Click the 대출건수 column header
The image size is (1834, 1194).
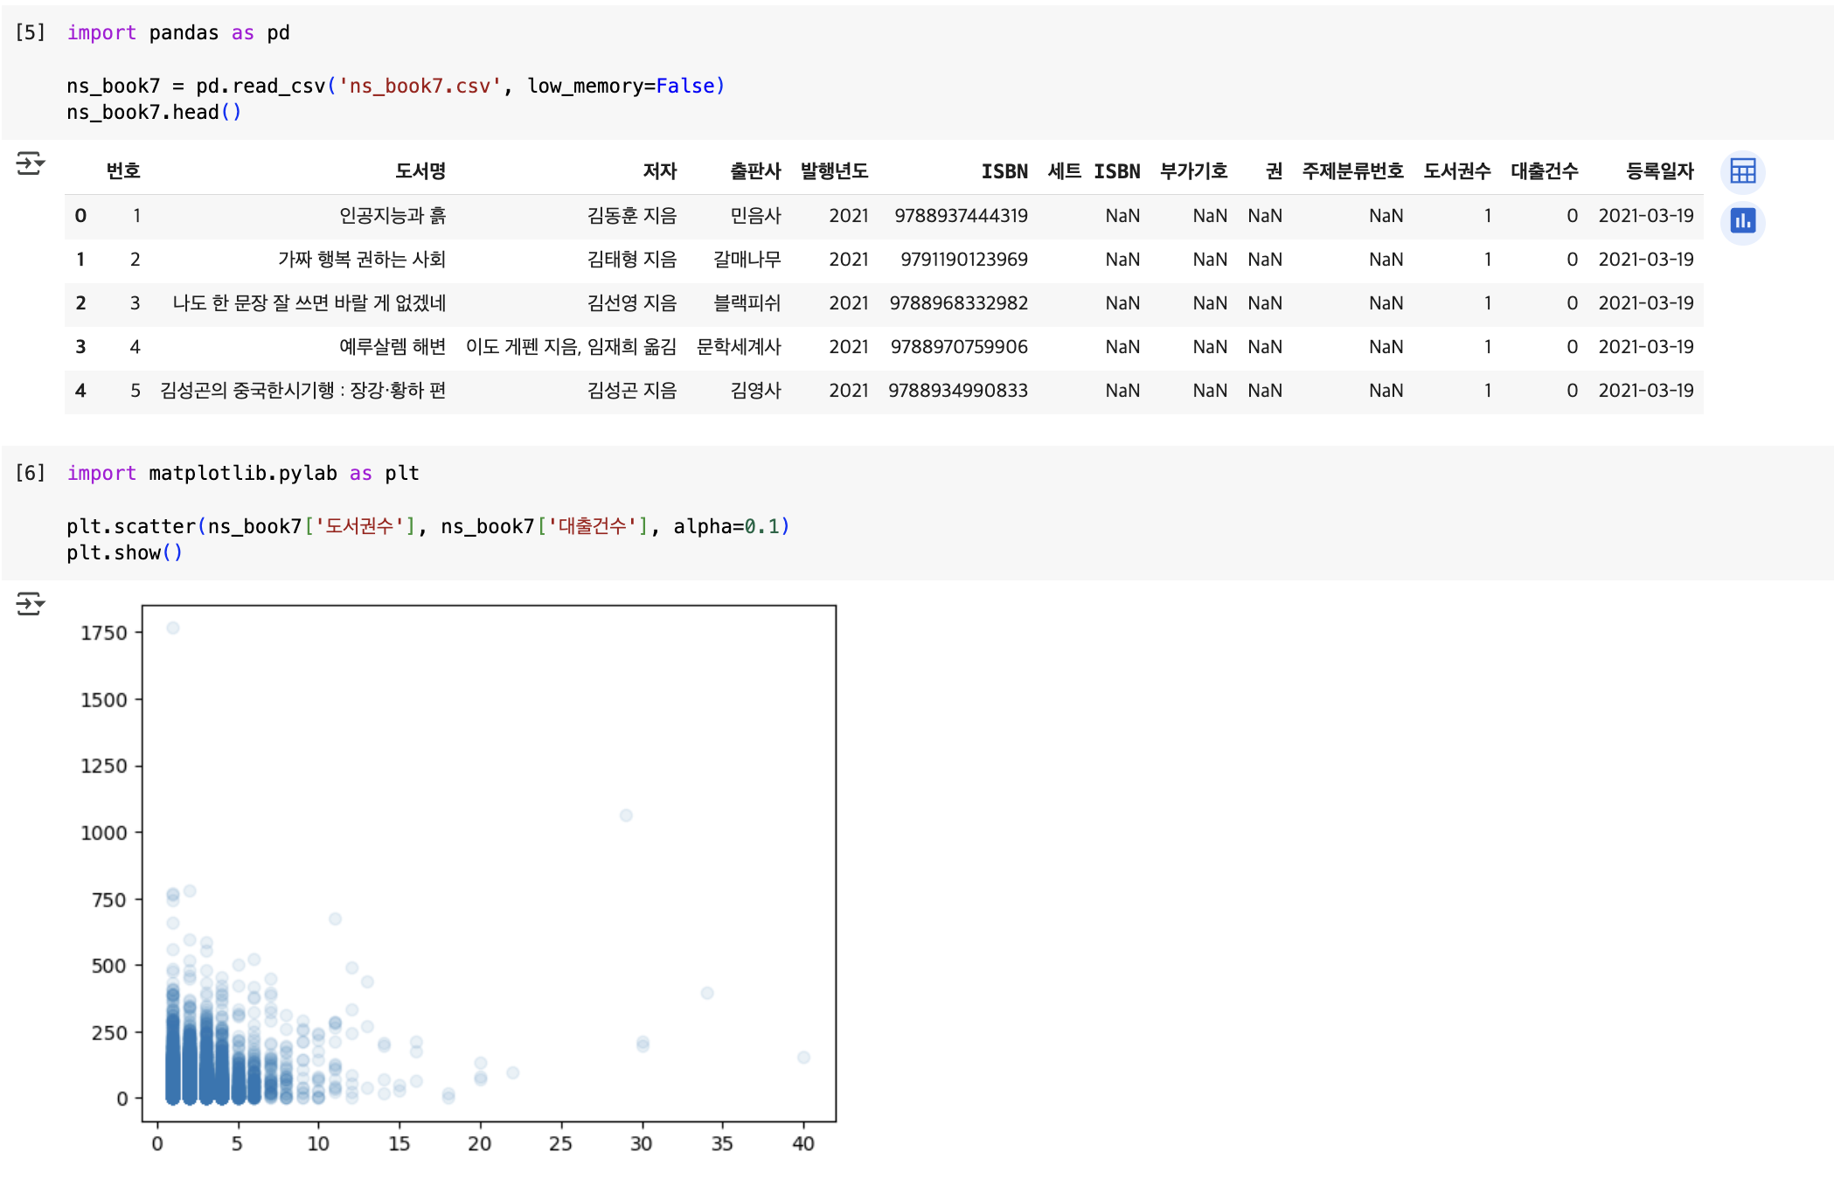point(1544,171)
